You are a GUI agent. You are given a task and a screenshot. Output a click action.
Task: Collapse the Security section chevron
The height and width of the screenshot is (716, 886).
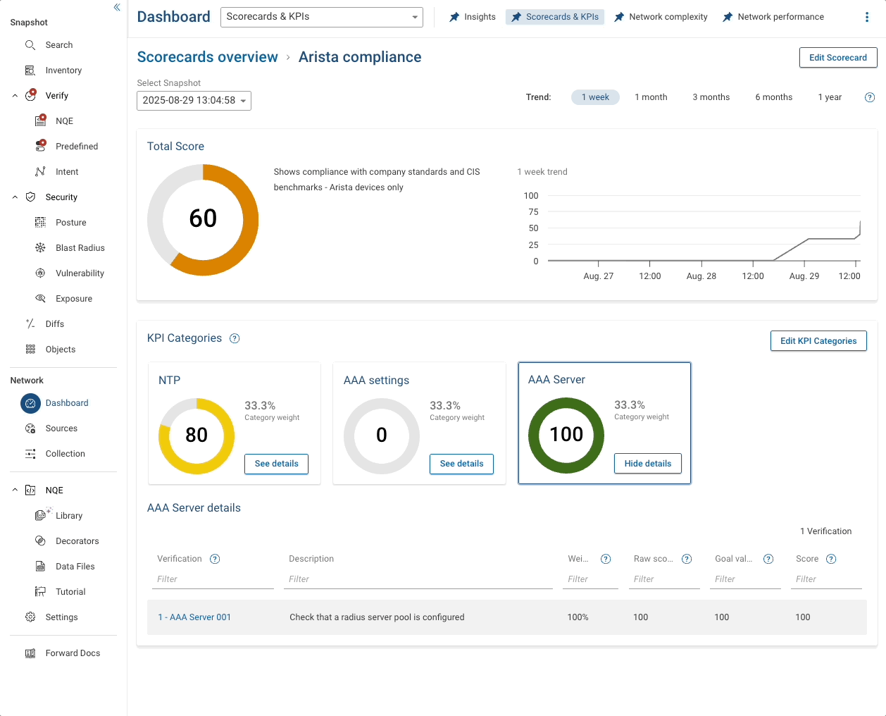tap(15, 197)
